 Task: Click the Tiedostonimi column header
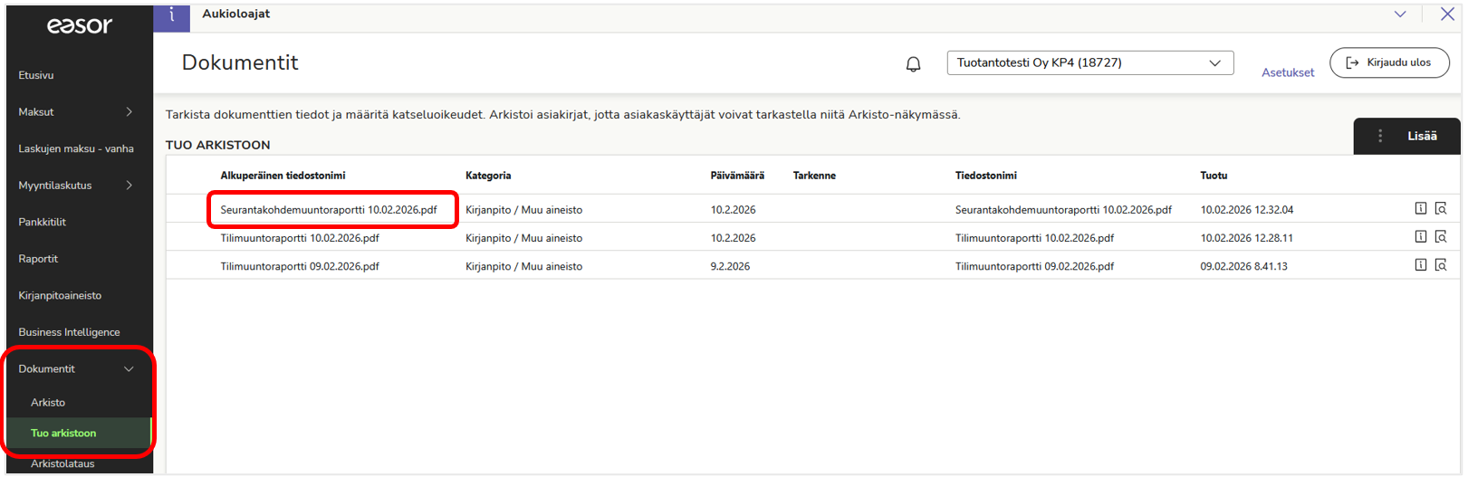[986, 176]
